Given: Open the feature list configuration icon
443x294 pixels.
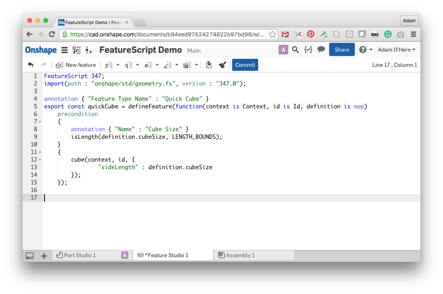Looking at the screenshot, I should [x=76, y=50].
